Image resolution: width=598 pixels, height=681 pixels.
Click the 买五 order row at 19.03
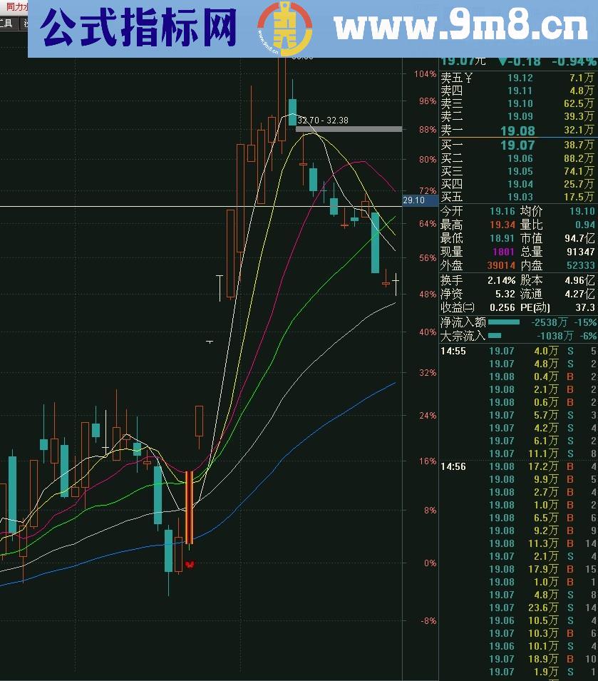pos(518,197)
